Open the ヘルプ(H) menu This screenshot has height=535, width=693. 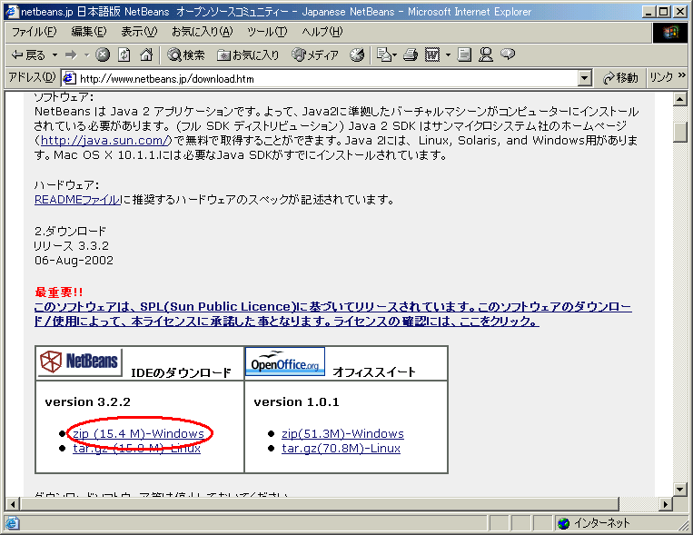(322, 32)
